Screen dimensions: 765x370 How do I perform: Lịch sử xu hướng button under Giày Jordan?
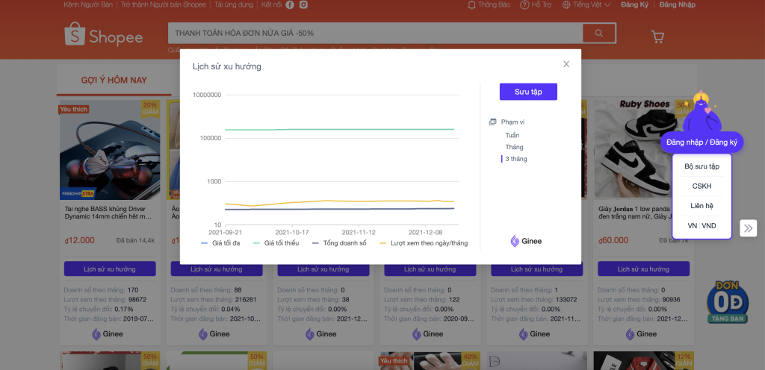643,269
